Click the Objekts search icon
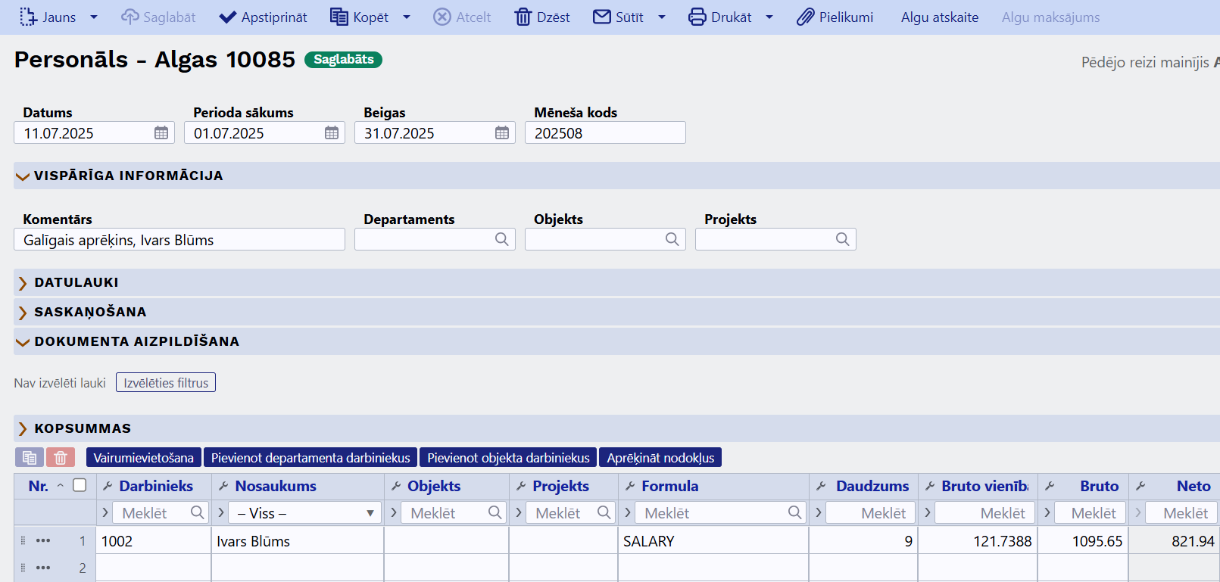 (x=672, y=239)
